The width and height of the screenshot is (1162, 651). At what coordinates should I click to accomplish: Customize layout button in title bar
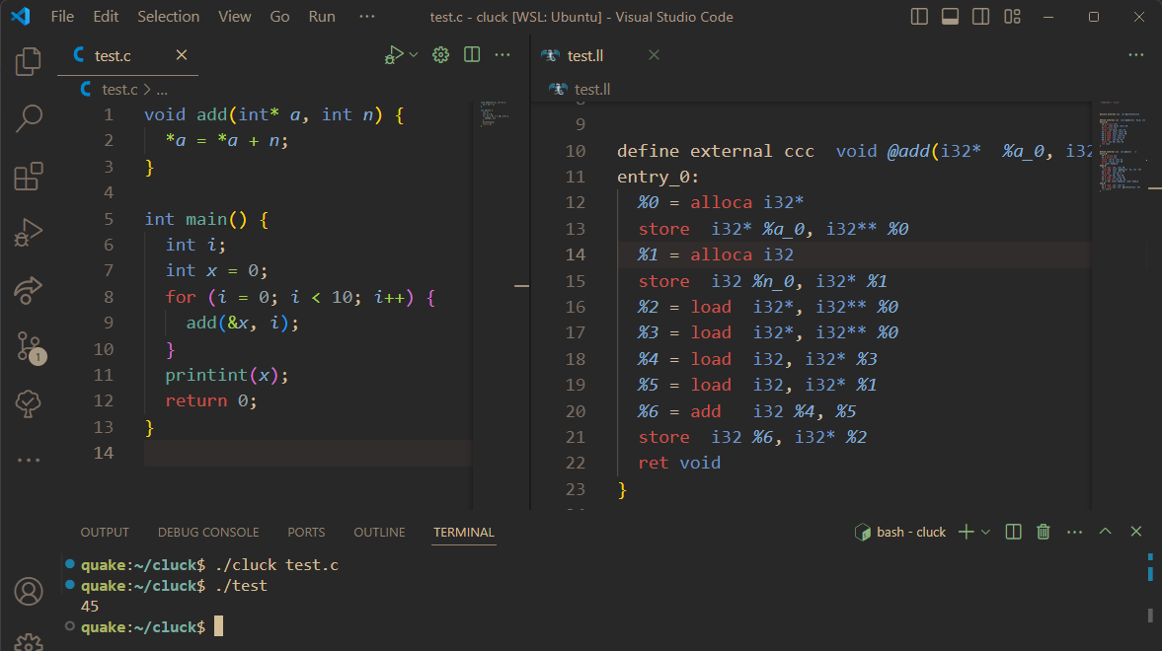point(1012,17)
